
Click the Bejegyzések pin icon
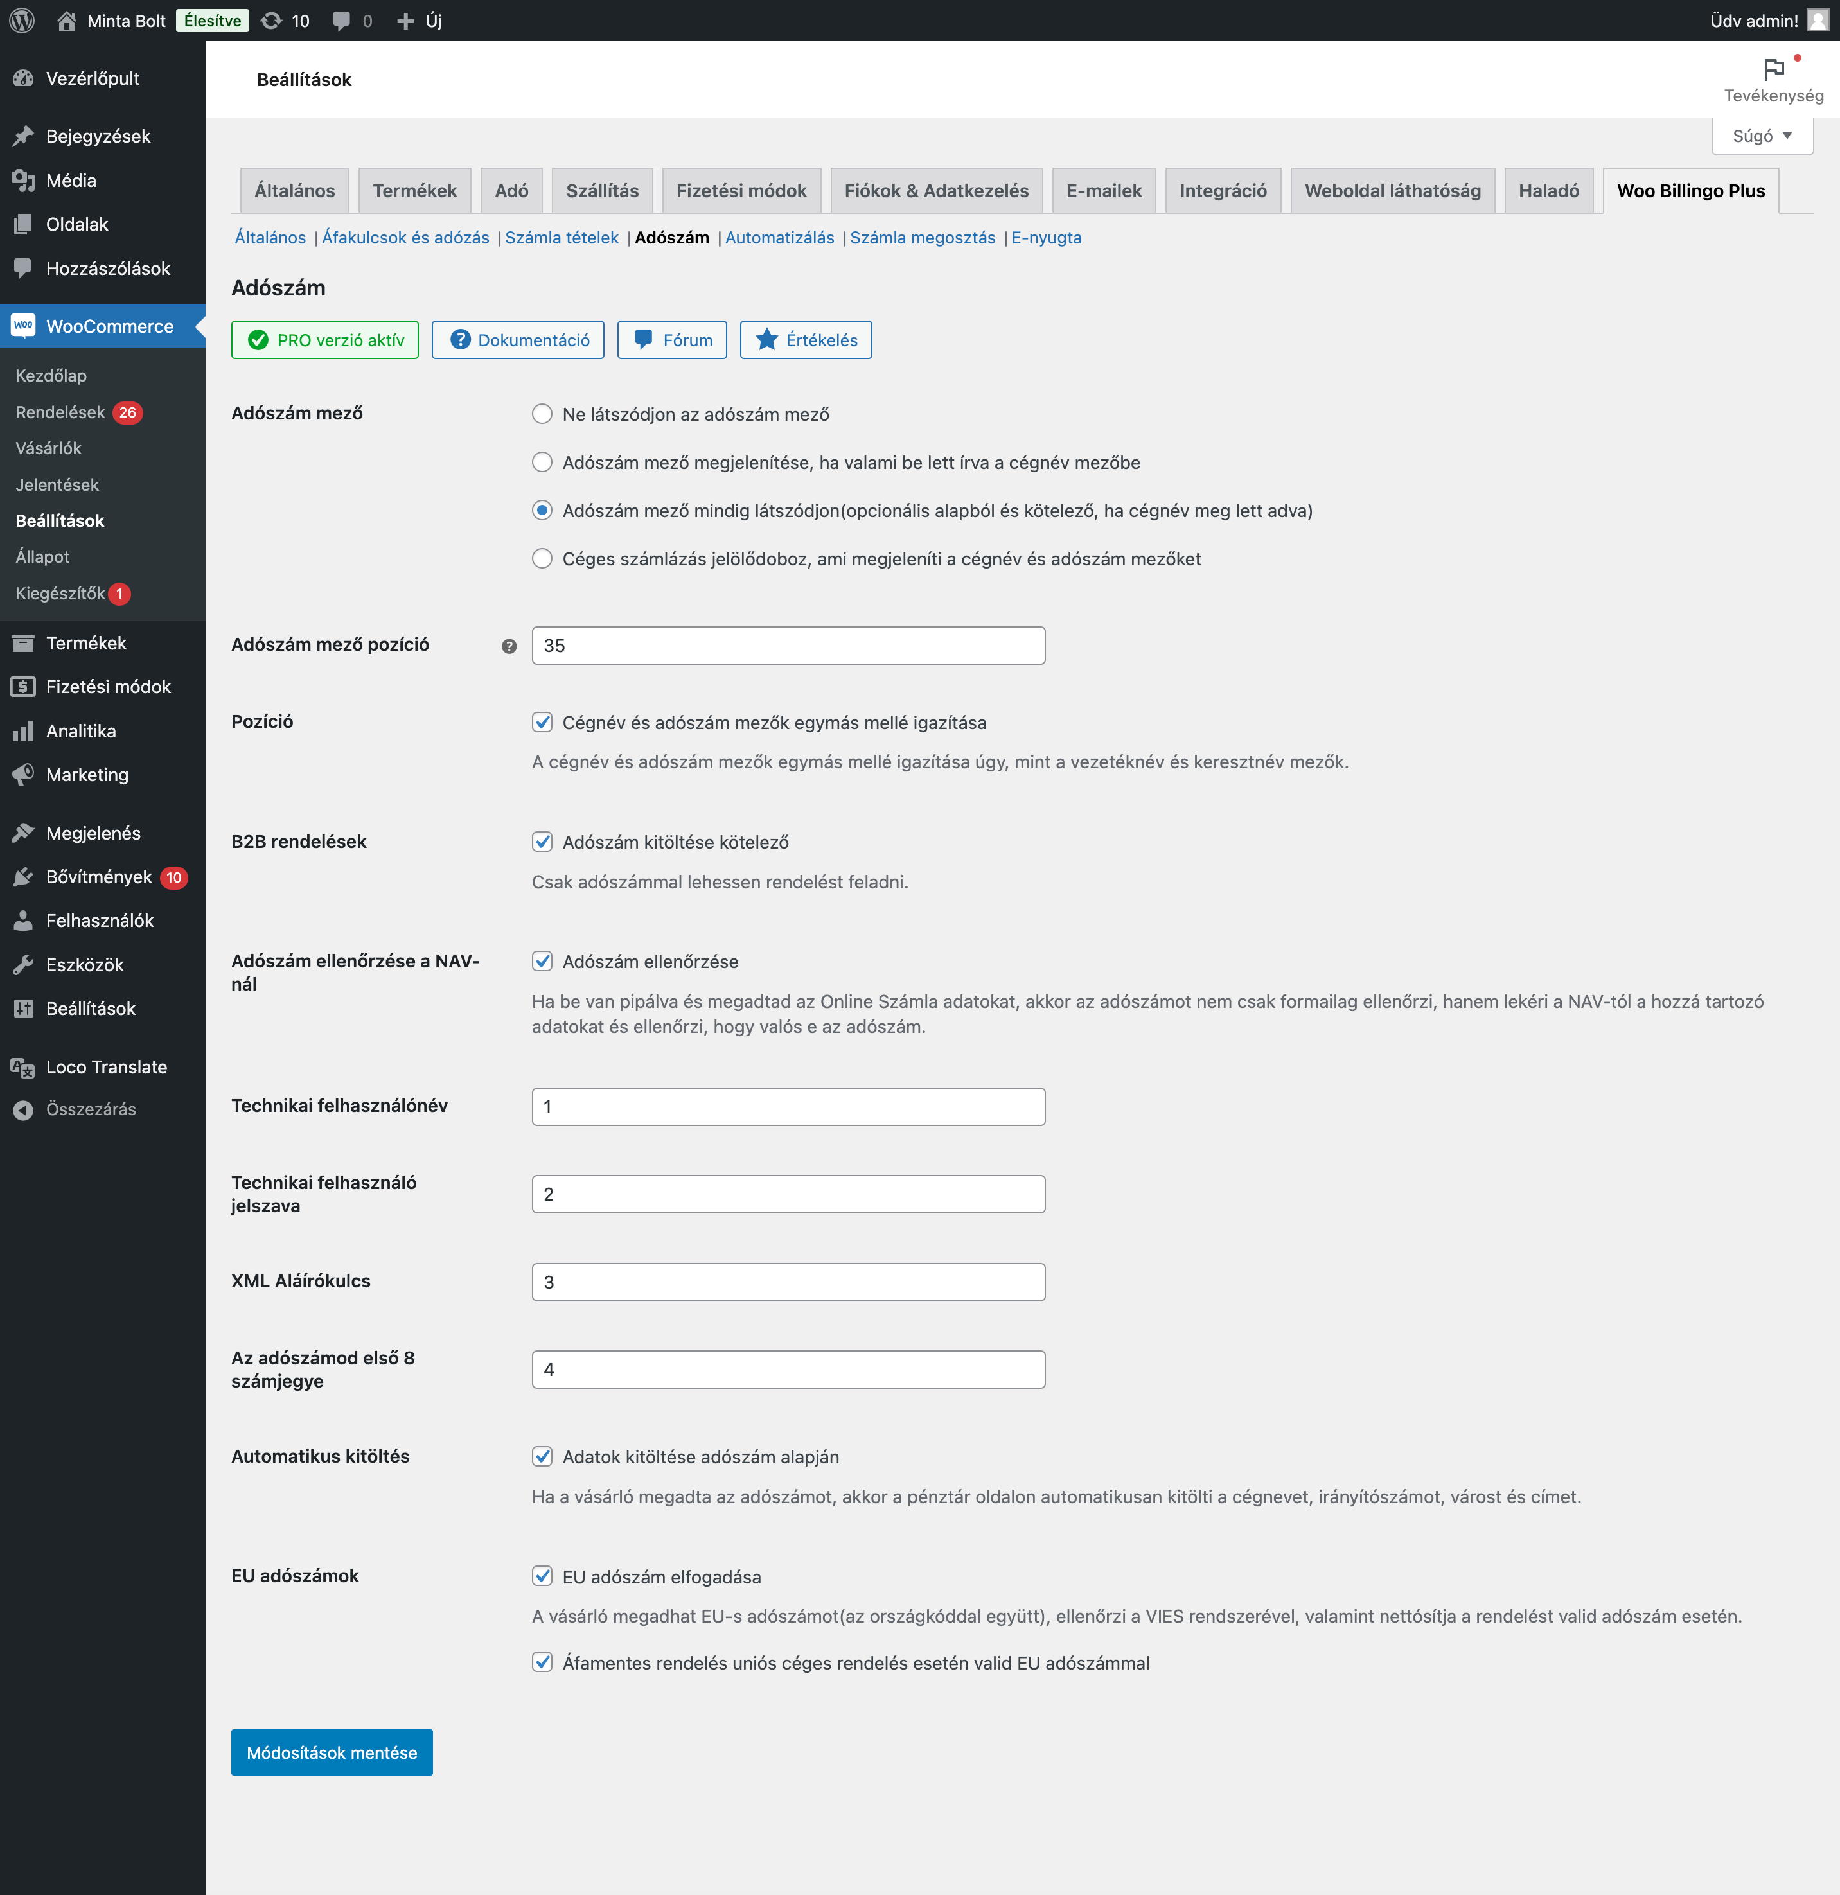point(23,136)
